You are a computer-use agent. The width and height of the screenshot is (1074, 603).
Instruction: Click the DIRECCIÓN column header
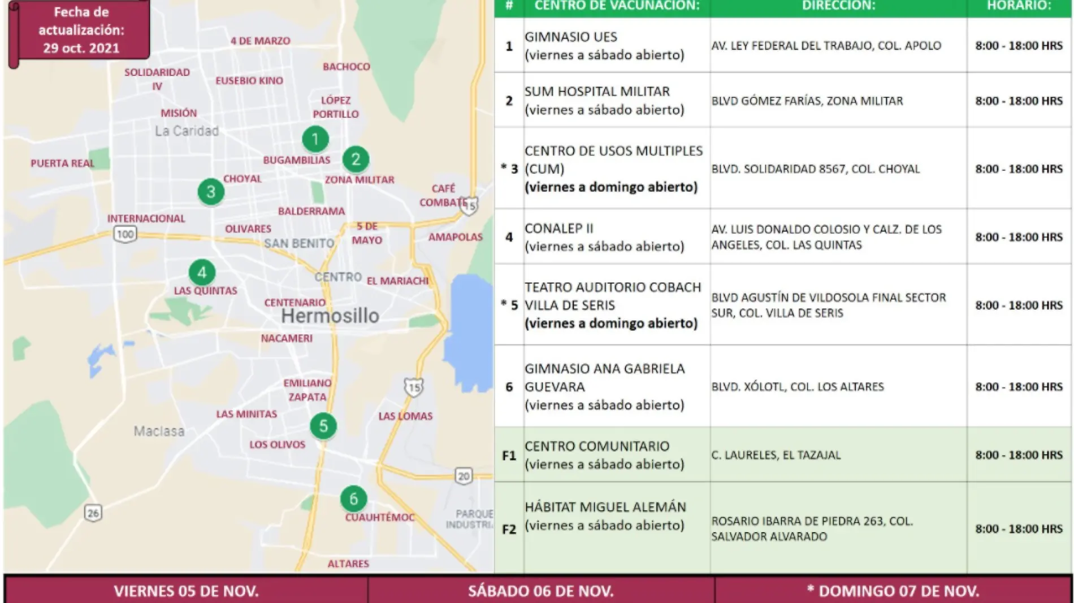pyautogui.click(x=838, y=7)
